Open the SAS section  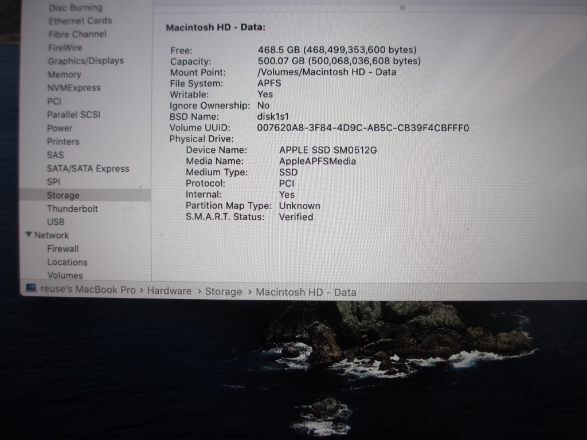[56, 155]
